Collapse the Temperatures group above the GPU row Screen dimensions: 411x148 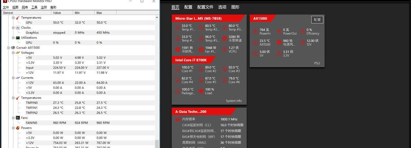click(x=13, y=18)
